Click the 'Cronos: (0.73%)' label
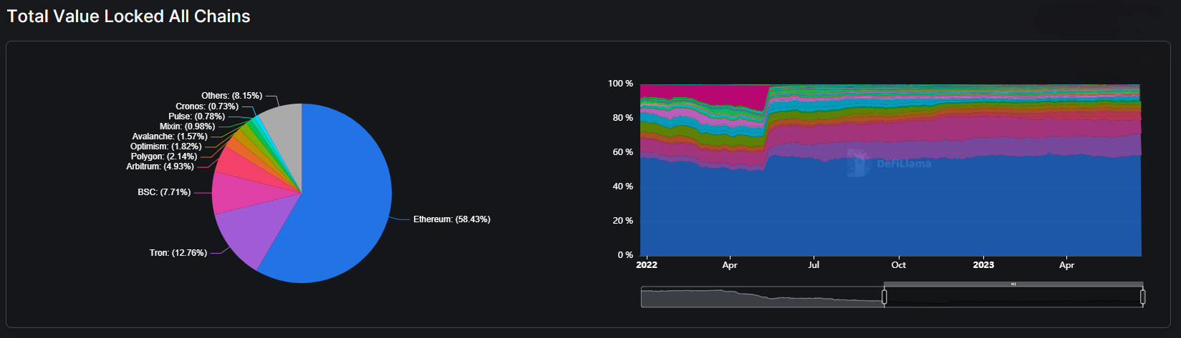This screenshot has width=1181, height=338. point(207,106)
